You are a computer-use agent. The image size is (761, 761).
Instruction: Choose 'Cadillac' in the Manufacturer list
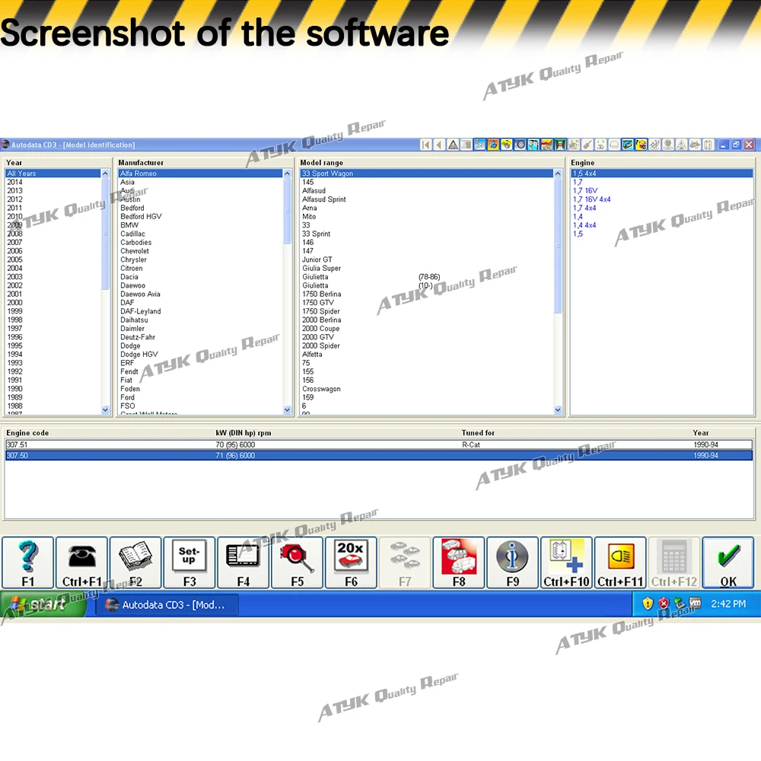pos(200,234)
